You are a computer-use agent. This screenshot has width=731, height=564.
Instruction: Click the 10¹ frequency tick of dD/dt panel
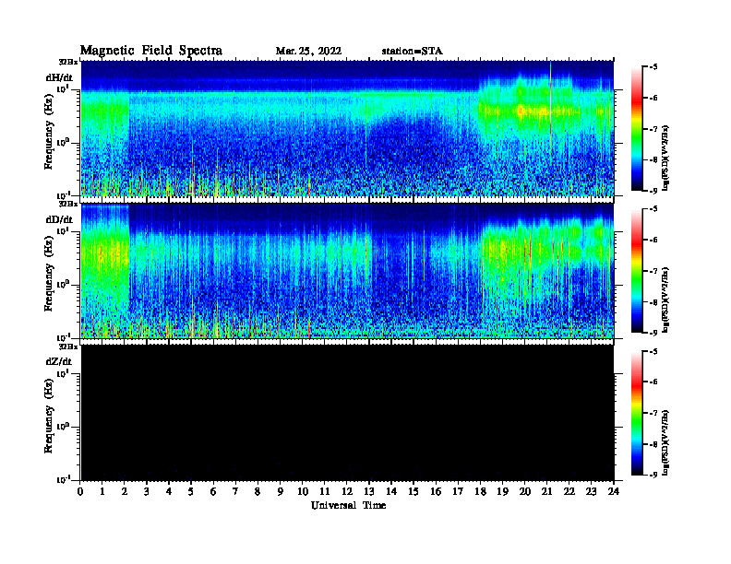tap(63, 230)
